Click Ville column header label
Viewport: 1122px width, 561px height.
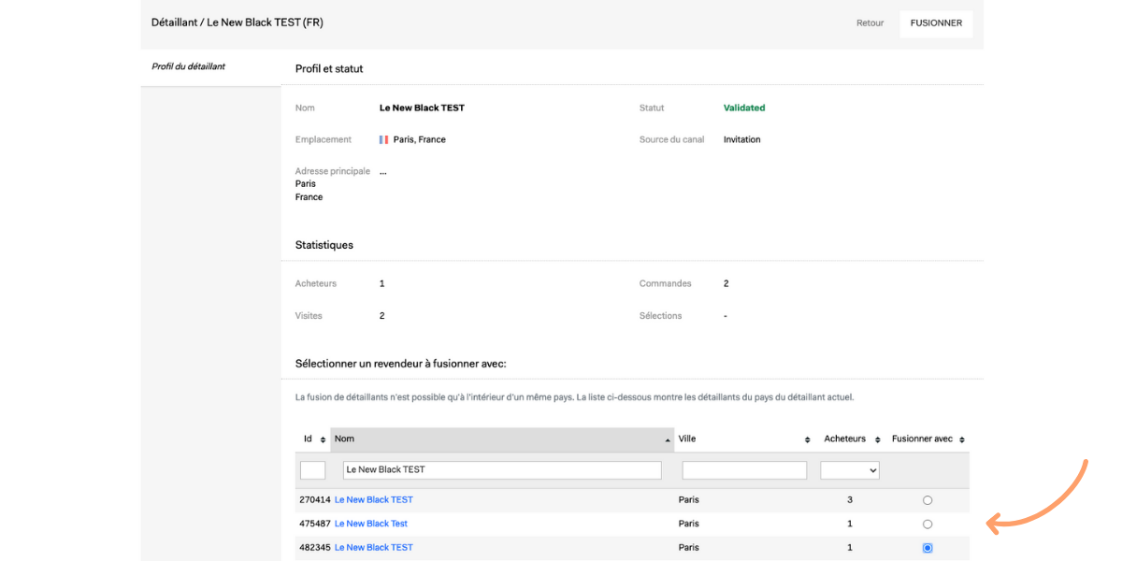[687, 439]
